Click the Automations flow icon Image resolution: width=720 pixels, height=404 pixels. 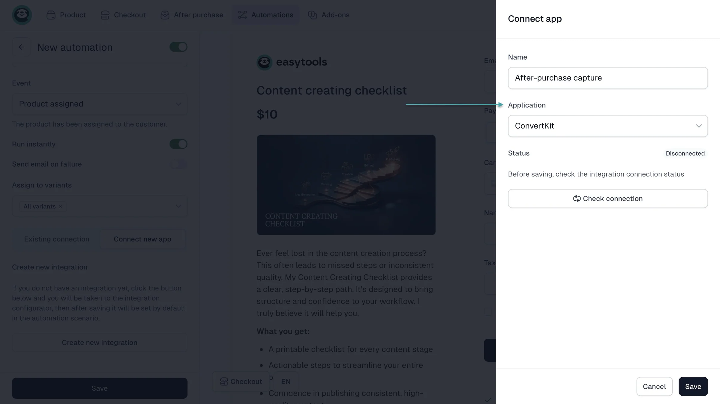pyautogui.click(x=242, y=15)
